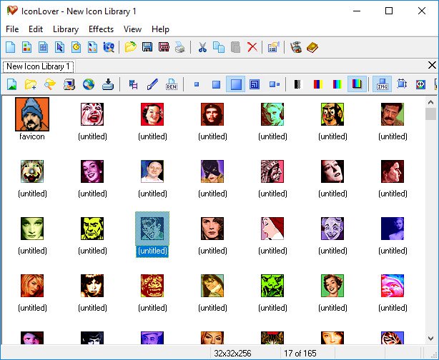Select the yellow angry man face icon
This screenshot has height=360, width=439.
[92, 229]
